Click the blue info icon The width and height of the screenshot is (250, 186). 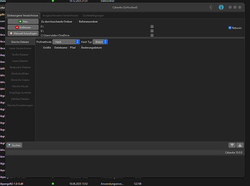click(x=221, y=7)
